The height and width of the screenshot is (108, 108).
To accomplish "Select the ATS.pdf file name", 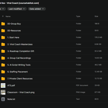I will pyautogui.click(x=11, y=85).
